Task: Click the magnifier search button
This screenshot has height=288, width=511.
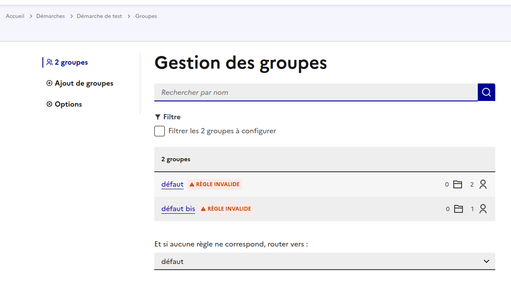Action: tap(486, 92)
